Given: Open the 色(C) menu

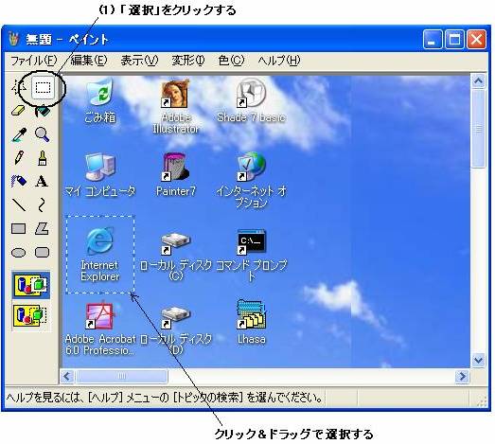Looking at the screenshot, I should point(231,60).
